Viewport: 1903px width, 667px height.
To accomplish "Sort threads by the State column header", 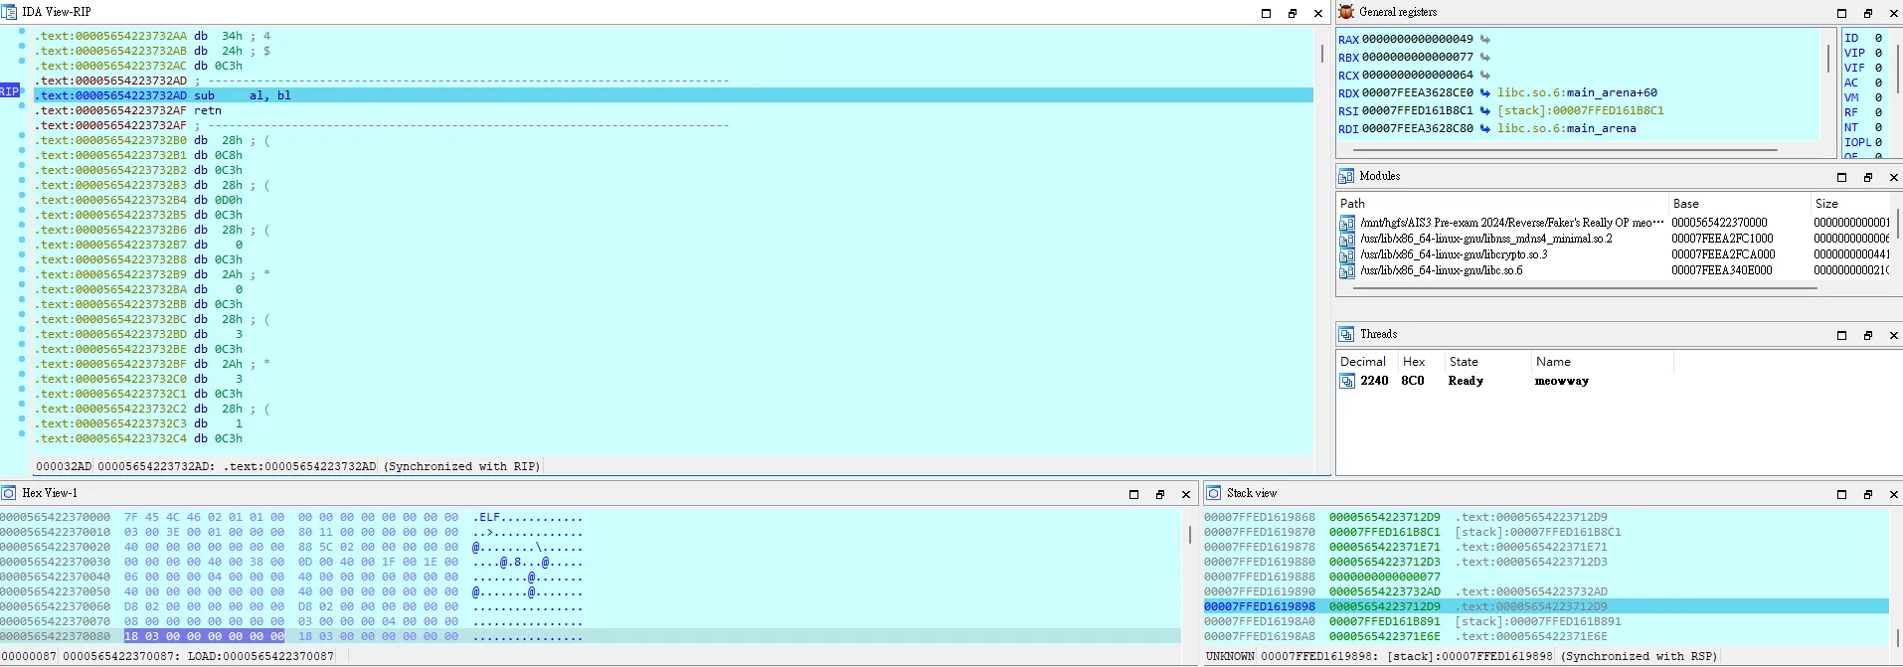I will click(1463, 362).
